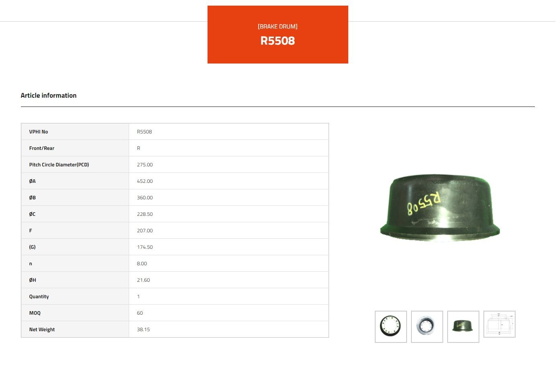Image resolution: width=557 pixels, height=371 pixels.
Task: Open the technical dimension drawing thumbnail
Action: tap(499, 324)
